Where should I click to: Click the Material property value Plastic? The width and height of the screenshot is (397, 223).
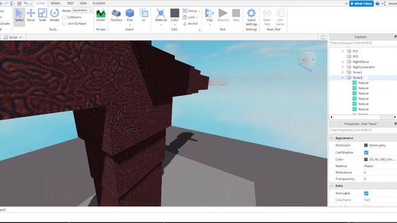tap(368, 166)
